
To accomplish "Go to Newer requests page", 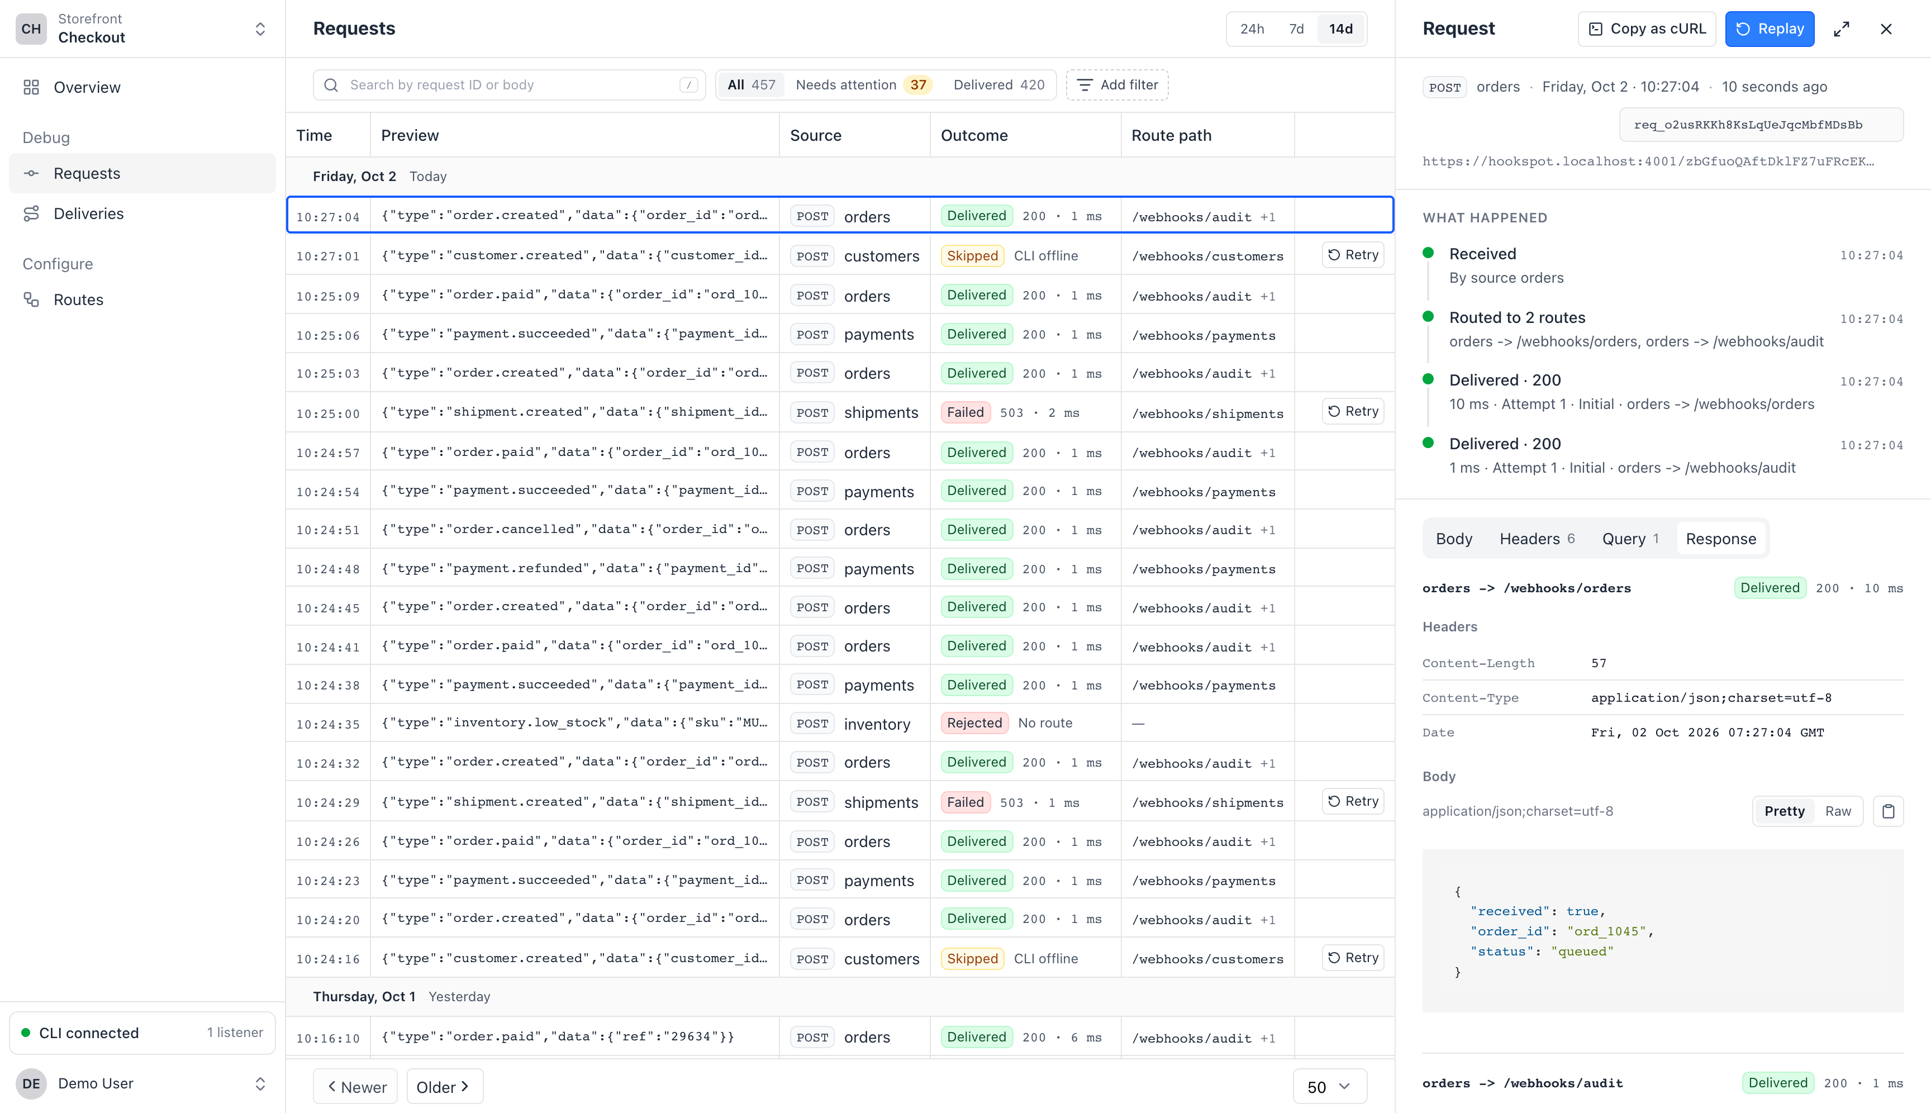I will click(355, 1087).
